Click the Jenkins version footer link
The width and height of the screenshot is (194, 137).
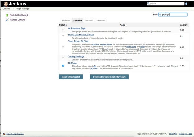pos(185,134)
